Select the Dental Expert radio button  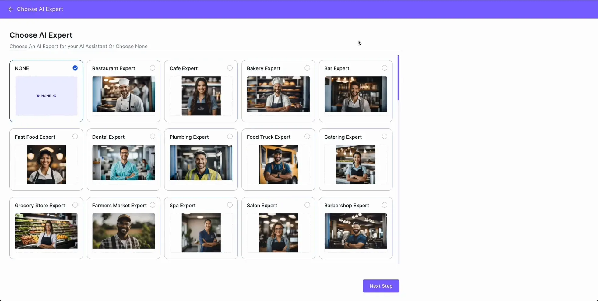153,137
